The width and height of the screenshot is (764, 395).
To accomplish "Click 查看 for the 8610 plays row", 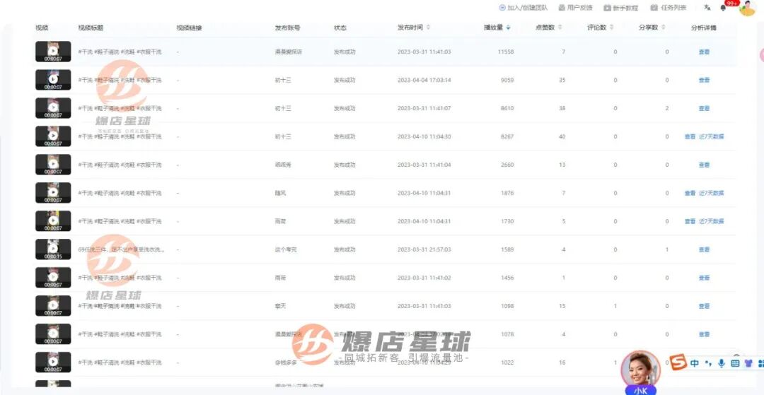I will [704, 108].
